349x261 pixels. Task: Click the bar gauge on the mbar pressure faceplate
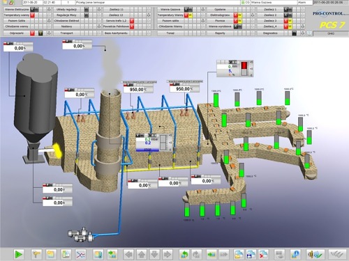point(163,142)
